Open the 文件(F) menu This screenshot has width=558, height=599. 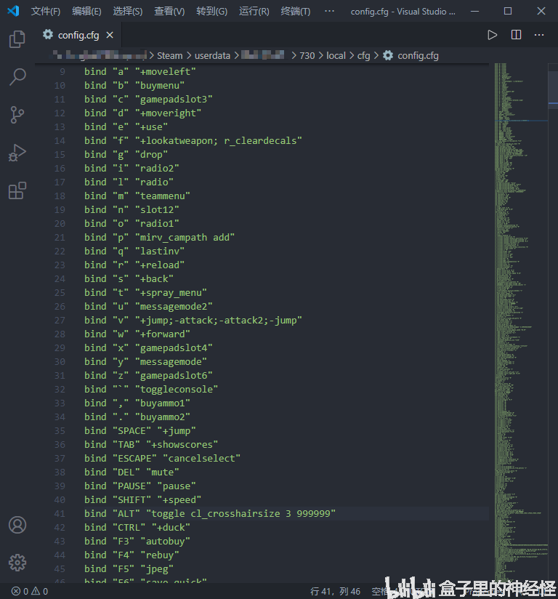click(46, 12)
